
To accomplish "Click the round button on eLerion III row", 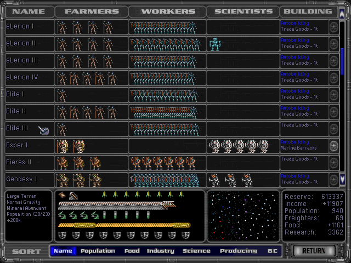I will [333, 61].
